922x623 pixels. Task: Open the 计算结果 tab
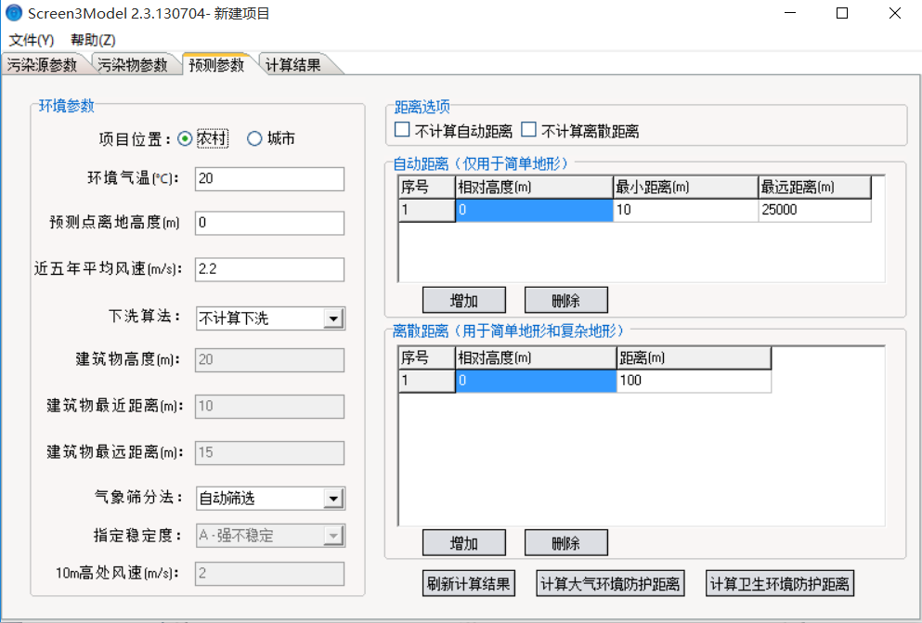pyautogui.click(x=293, y=65)
